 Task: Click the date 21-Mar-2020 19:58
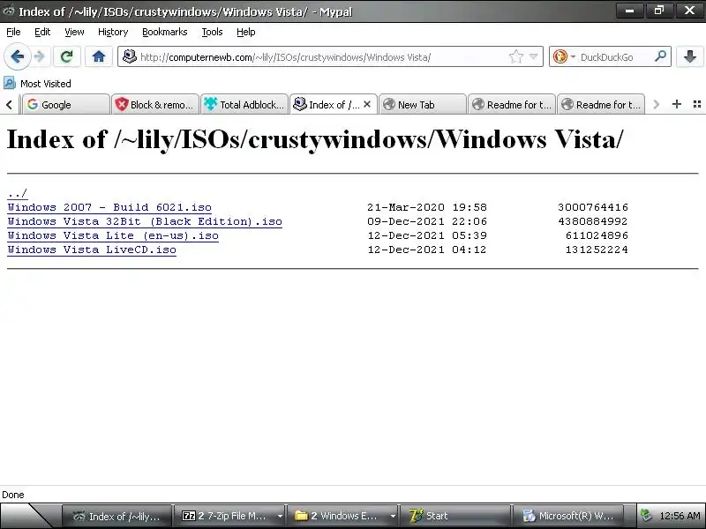pyautogui.click(x=427, y=207)
